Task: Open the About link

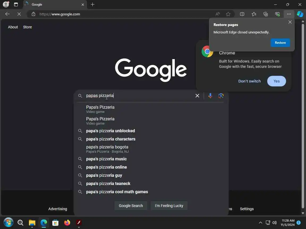Action: pyautogui.click(x=13, y=27)
